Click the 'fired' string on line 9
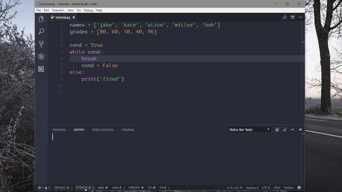Viewport: 342px width, 192px height. [x=110, y=79]
